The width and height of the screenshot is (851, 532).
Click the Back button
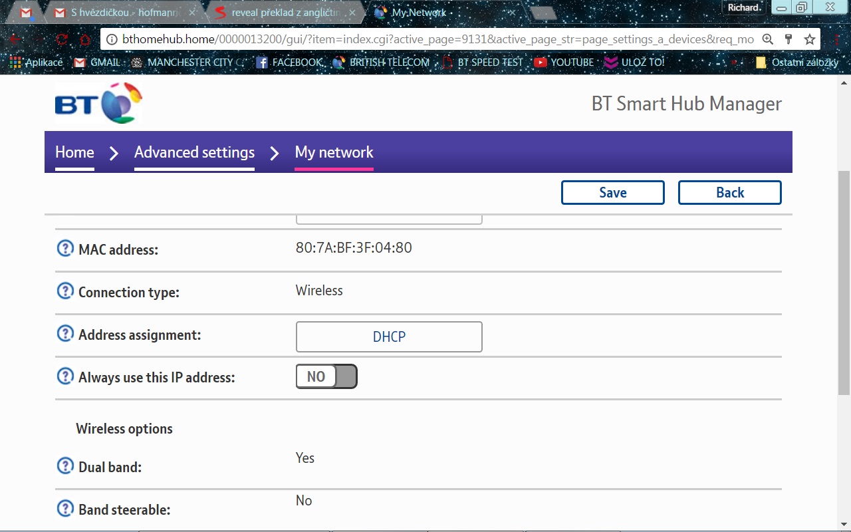click(729, 193)
